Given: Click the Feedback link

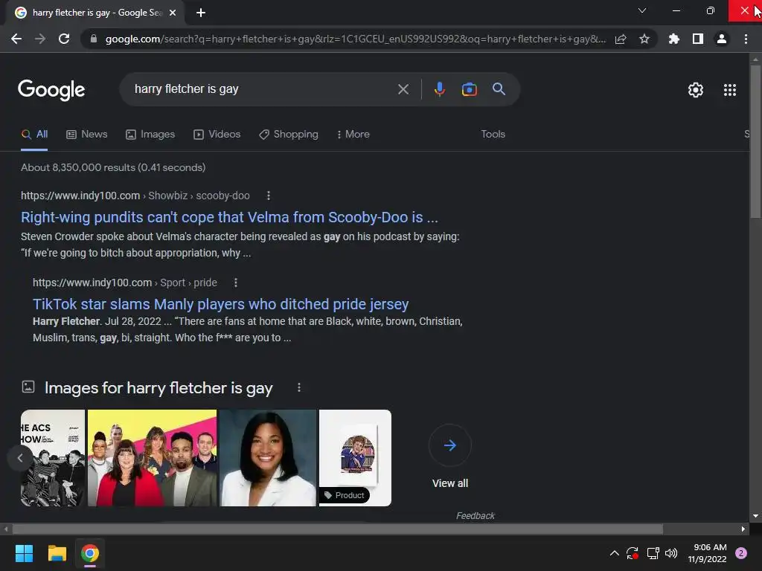Looking at the screenshot, I should coord(476,516).
